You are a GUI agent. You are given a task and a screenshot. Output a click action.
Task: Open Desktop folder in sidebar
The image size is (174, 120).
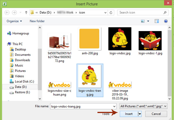18,49
